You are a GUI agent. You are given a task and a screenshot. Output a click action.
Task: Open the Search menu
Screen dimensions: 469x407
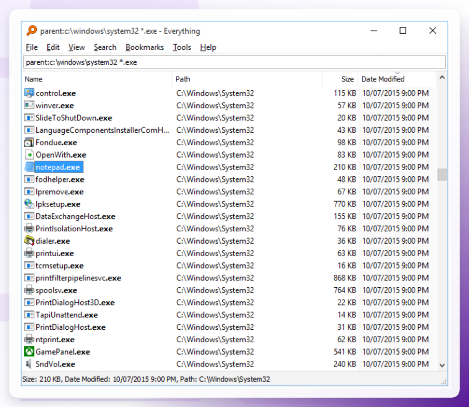point(105,47)
